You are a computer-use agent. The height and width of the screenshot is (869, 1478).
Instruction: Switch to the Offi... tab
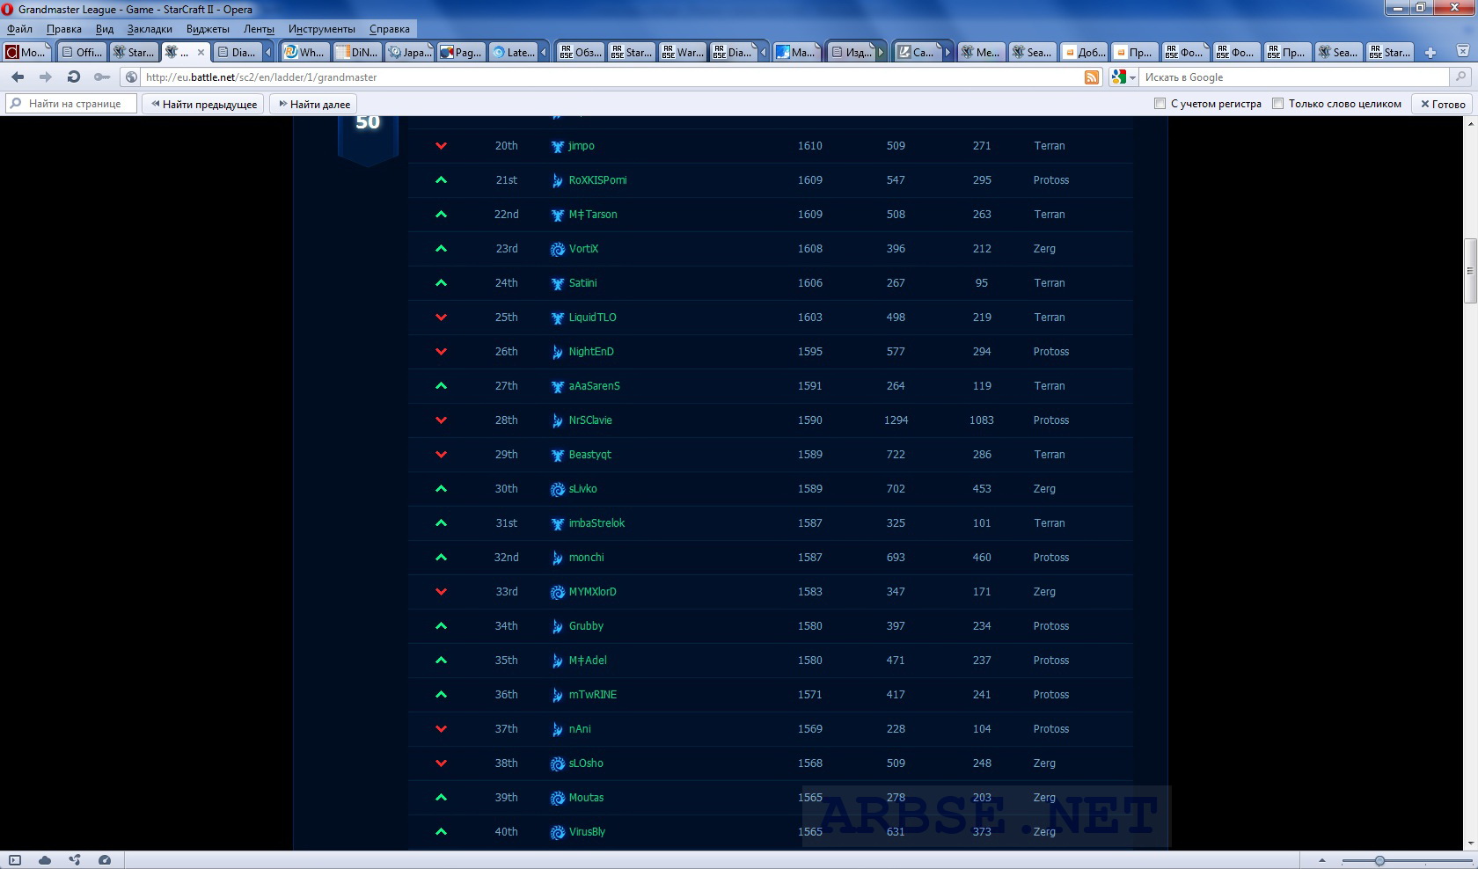tap(82, 53)
